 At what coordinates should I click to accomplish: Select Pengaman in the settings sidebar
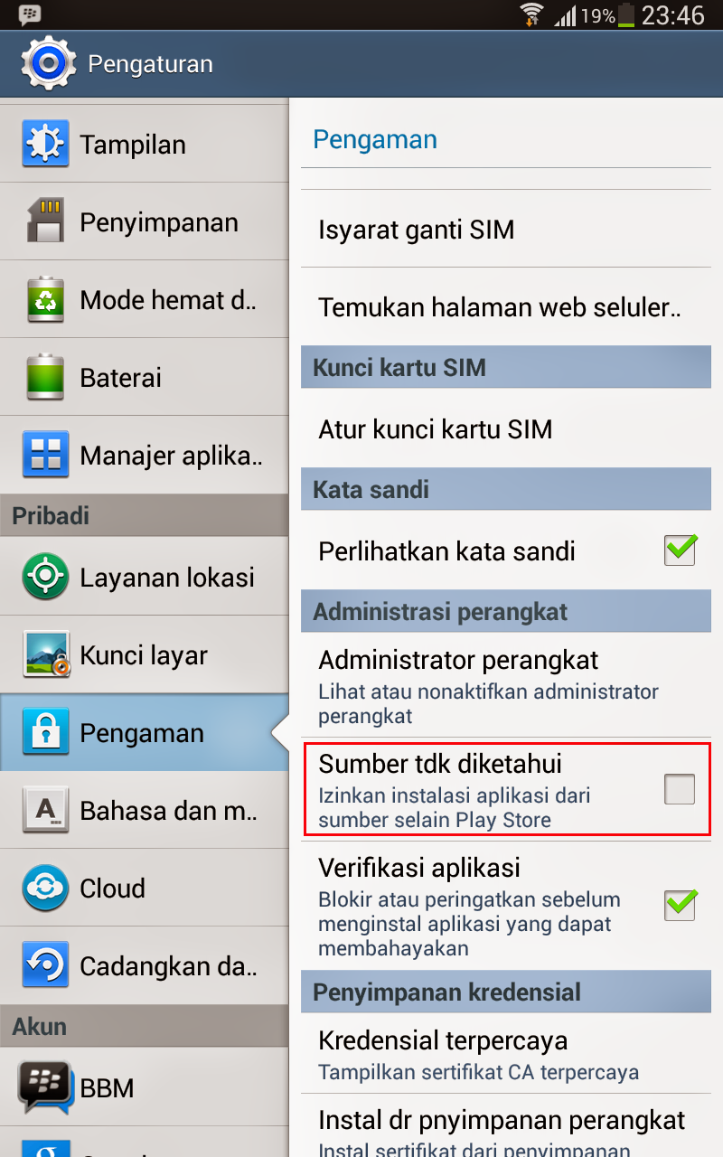coord(145,733)
